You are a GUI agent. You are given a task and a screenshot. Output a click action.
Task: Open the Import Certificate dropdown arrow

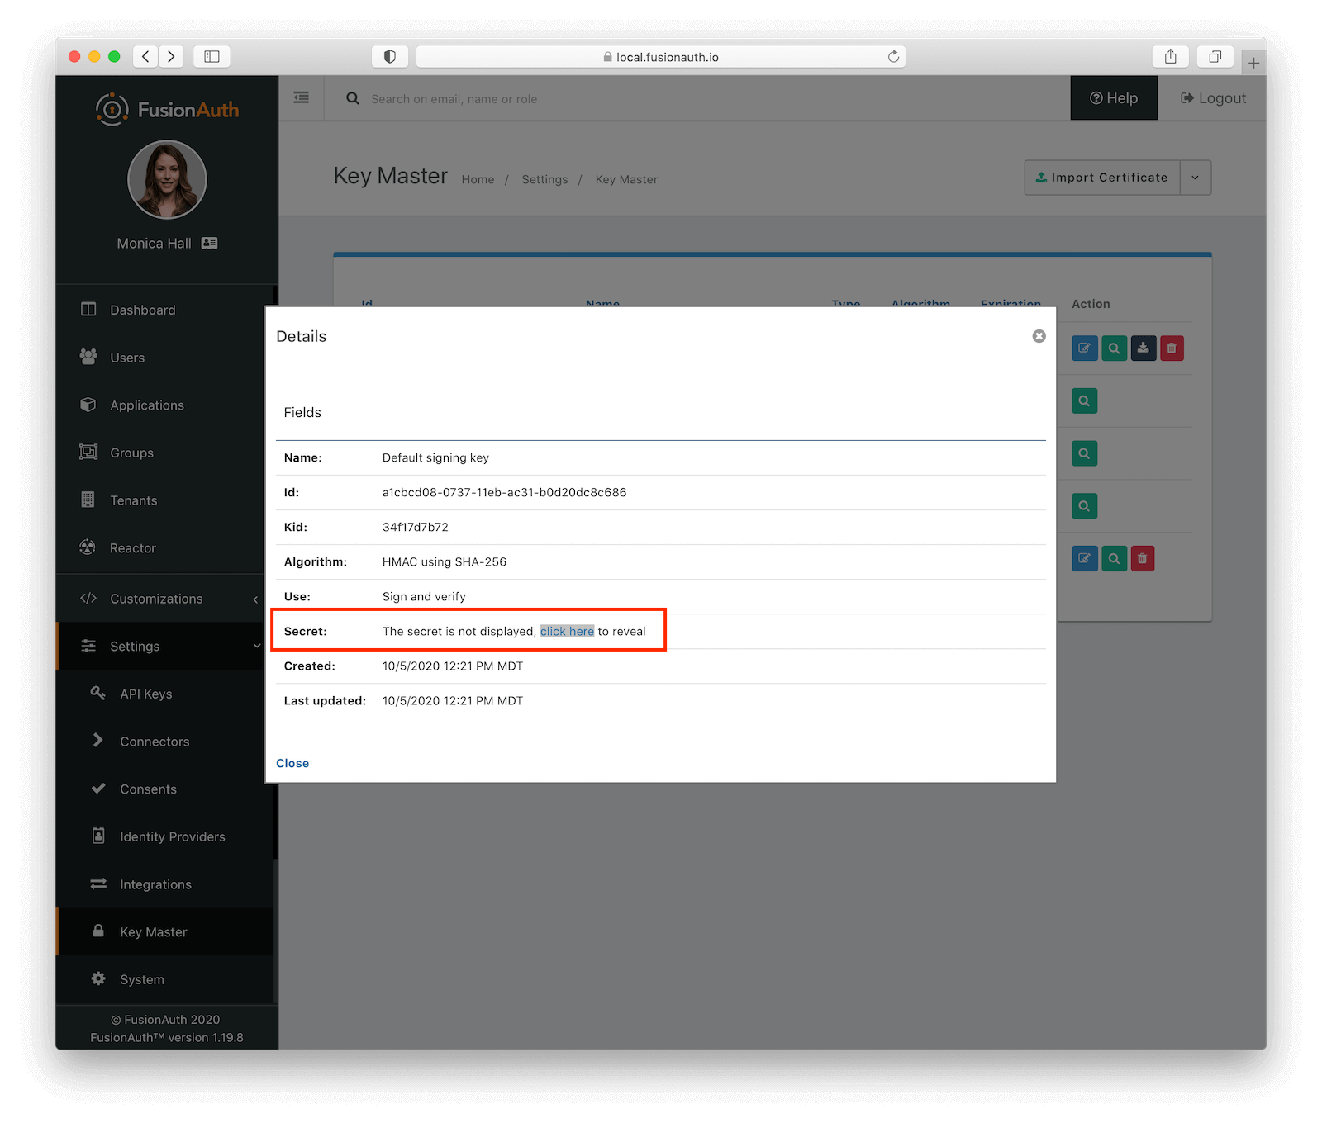1196,178
